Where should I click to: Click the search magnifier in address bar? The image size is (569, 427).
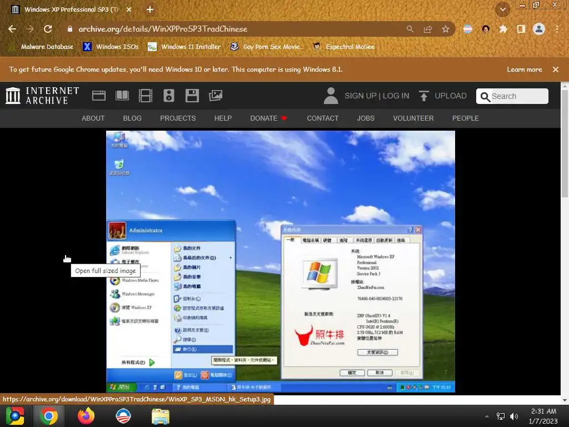pos(410,29)
